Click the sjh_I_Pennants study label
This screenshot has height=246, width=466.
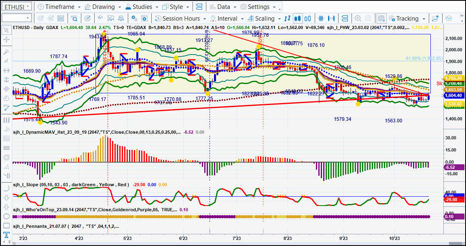click(x=66, y=226)
